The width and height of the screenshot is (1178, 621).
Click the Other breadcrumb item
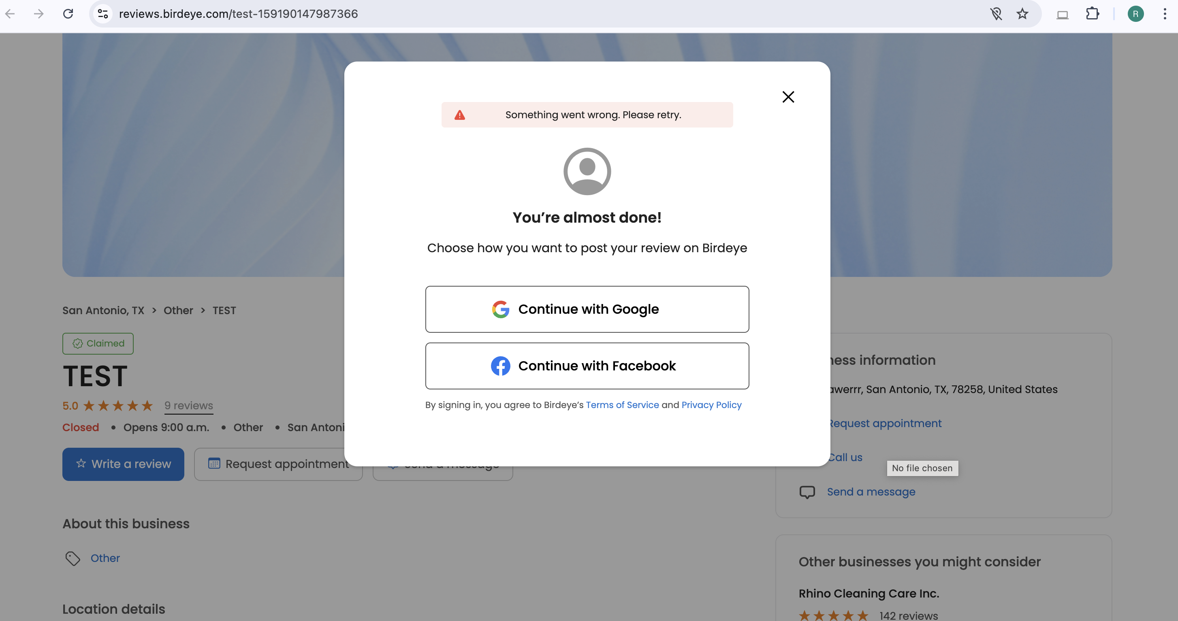[178, 310]
